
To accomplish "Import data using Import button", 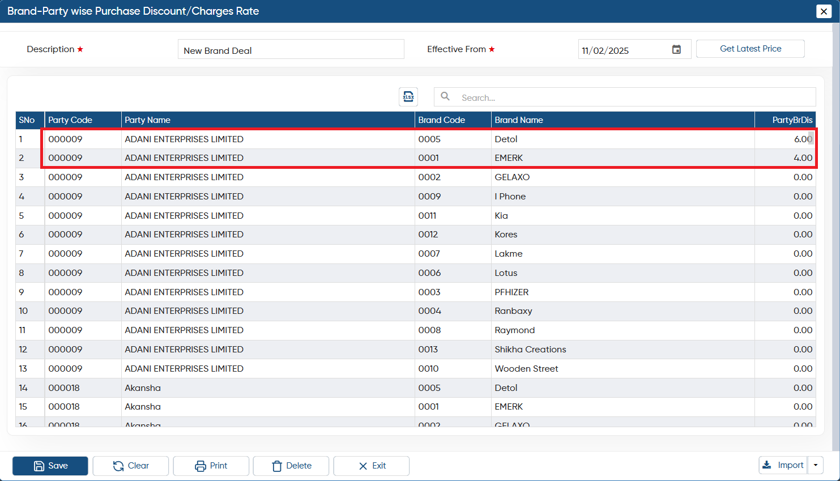I will click(783, 465).
